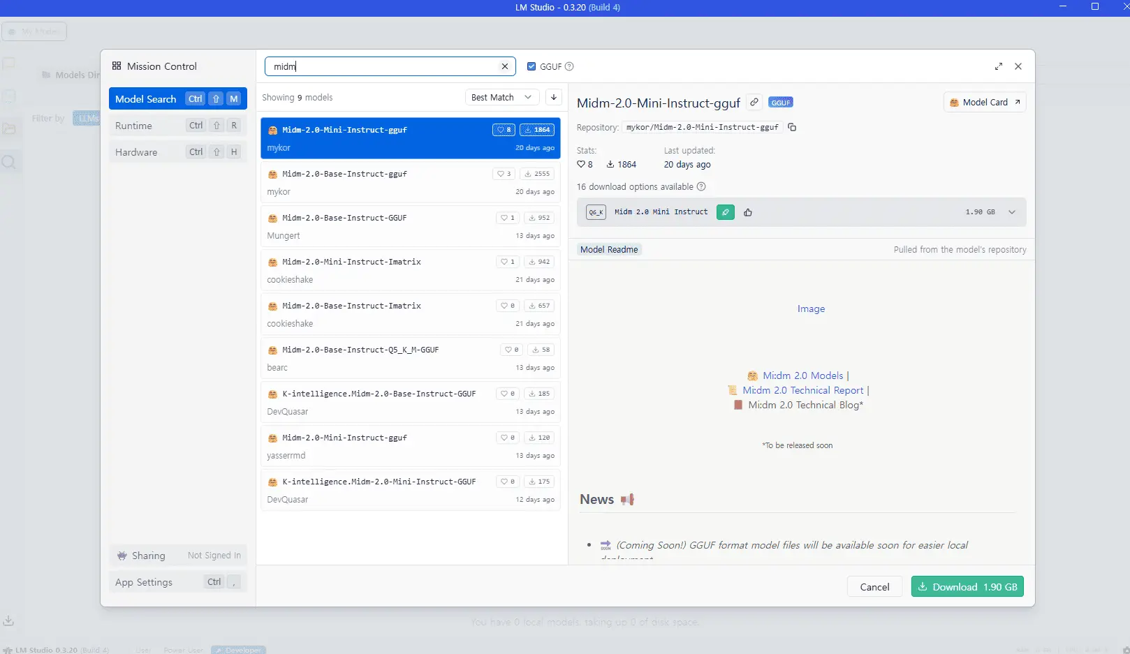
Task: Toggle the GGUF format checkbox
Action: click(x=531, y=66)
